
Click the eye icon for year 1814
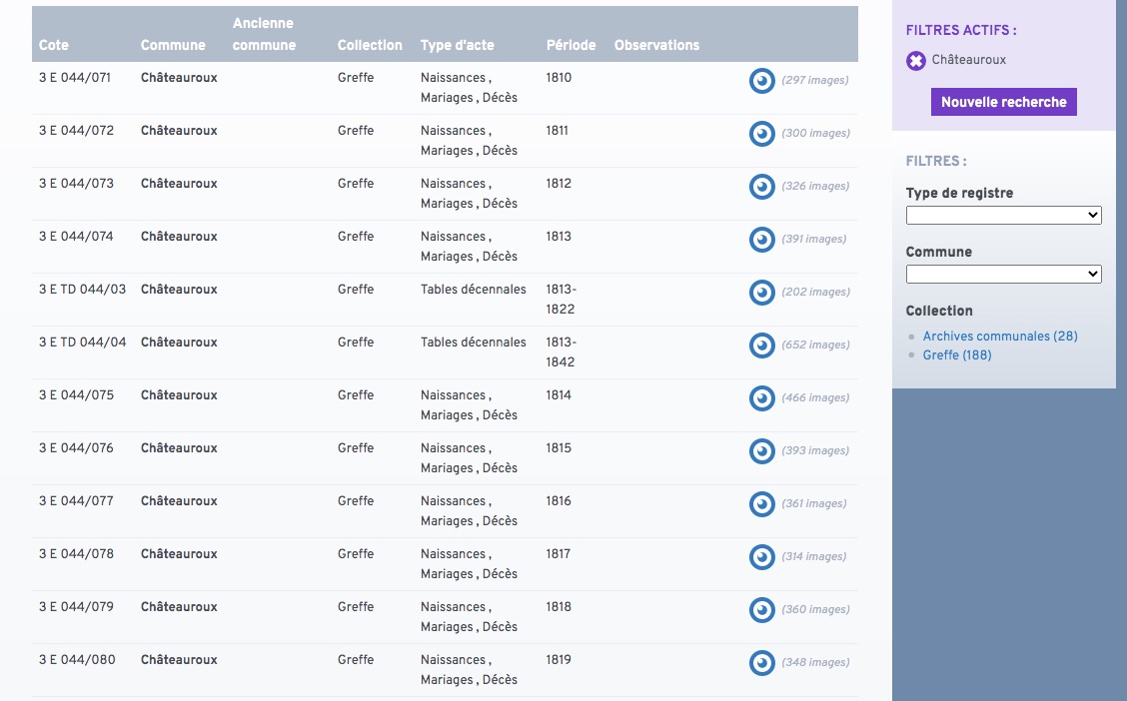[x=761, y=398]
